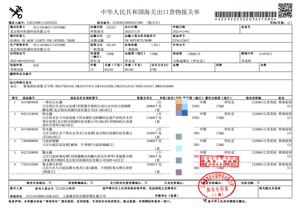Click the QR code in the top-right corner
The image size is (300, 208).
pos(285,10)
